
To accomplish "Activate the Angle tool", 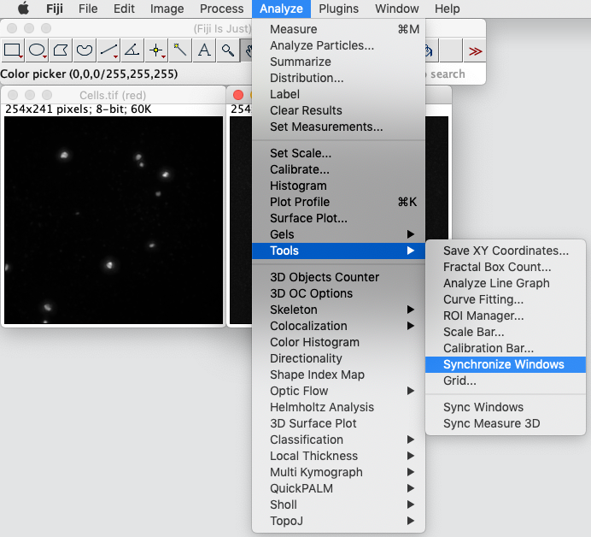I will pyautogui.click(x=132, y=50).
